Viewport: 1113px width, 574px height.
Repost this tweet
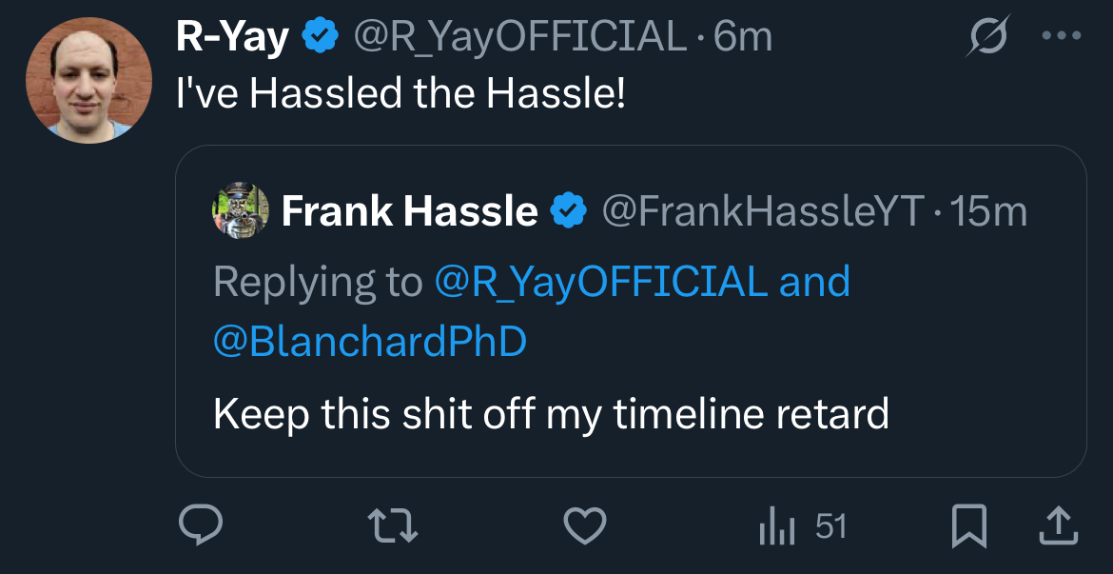tap(393, 526)
